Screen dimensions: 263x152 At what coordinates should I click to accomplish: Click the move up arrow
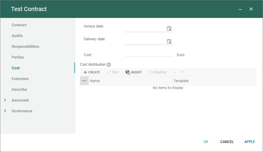pyautogui.click(x=175, y=72)
